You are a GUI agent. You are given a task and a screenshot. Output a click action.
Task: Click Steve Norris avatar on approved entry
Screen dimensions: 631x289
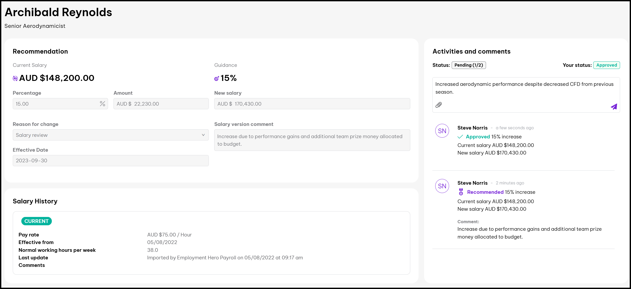442,131
